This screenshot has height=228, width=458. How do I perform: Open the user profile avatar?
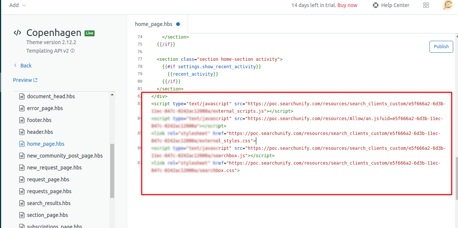448,5
